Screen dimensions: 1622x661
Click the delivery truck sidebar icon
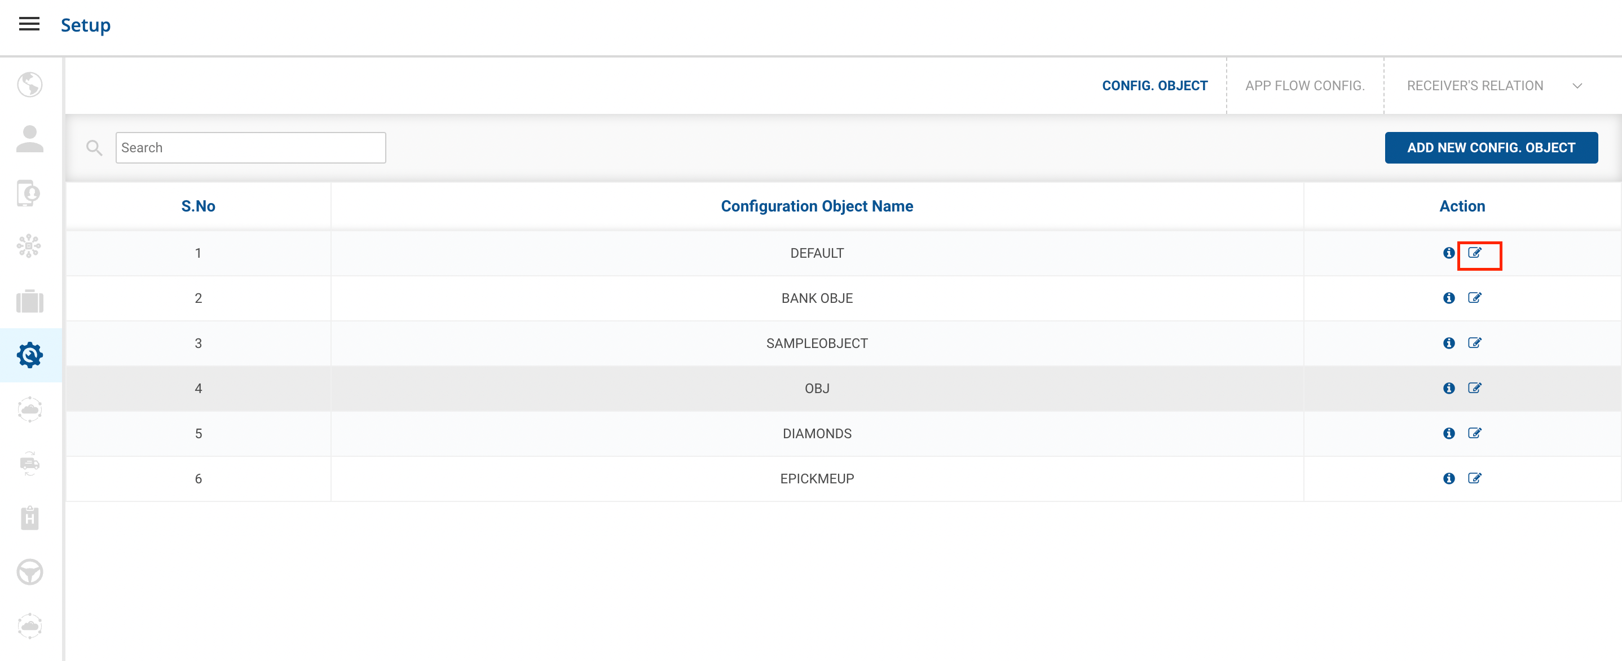(x=29, y=464)
